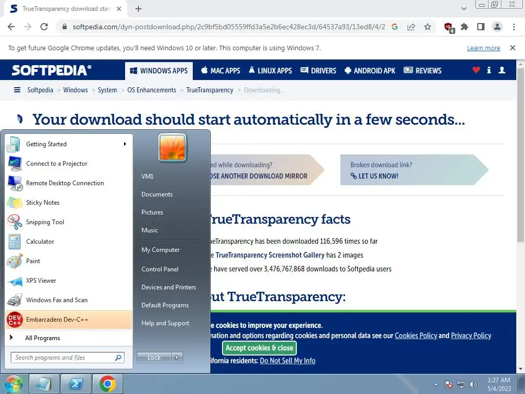
Task: Open Windows Fax and Scan
Action: [x=69, y=300]
